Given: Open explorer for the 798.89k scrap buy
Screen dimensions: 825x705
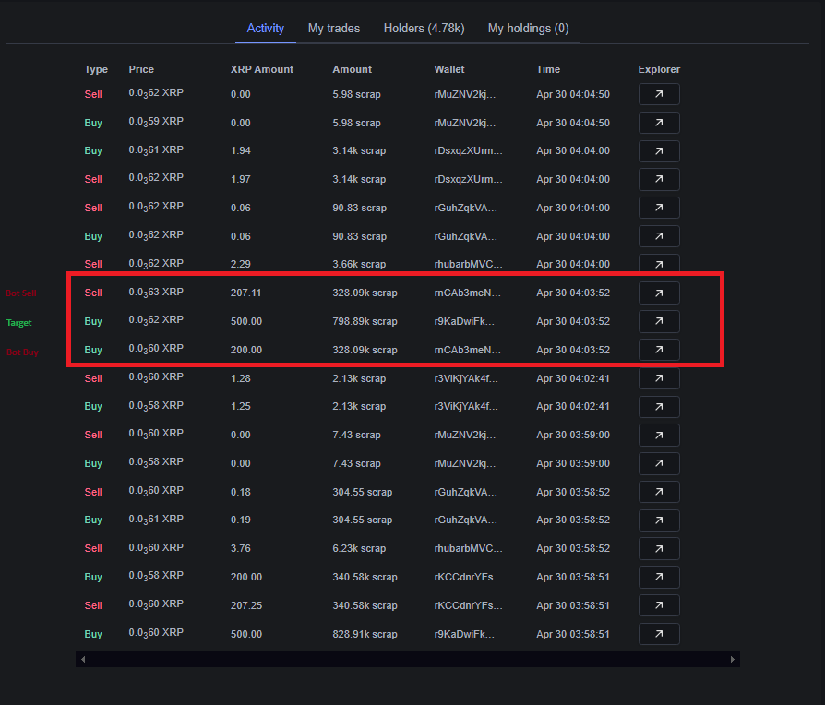Looking at the screenshot, I should [x=659, y=321].
